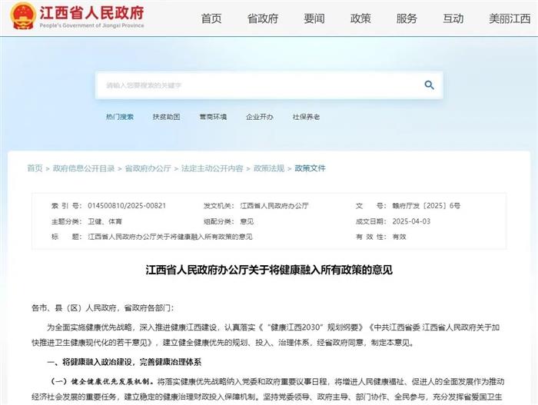Image resolution: width=538 pixels, height=405 pixels.
Task: Click the validity value 有效
Action: click(399, 237)
